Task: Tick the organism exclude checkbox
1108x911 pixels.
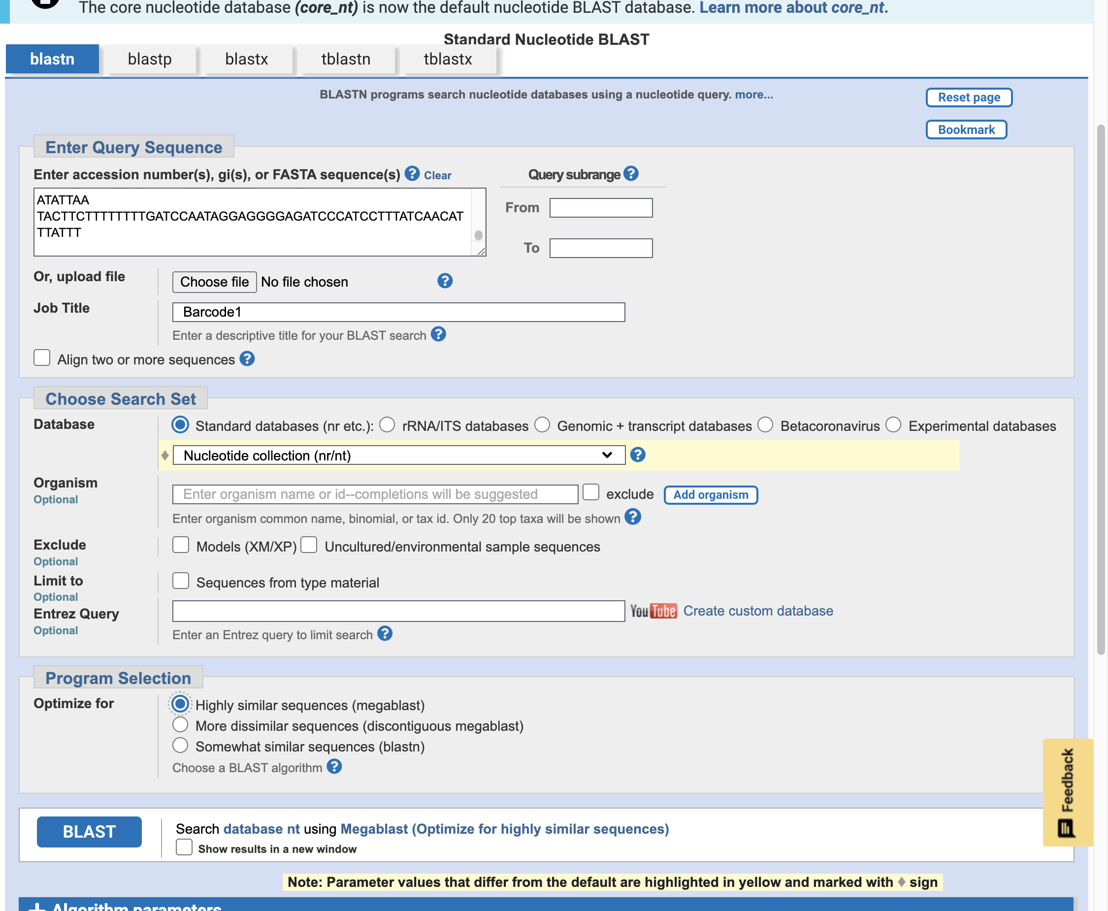Action: pyautogui.click(x=591, y=492)
